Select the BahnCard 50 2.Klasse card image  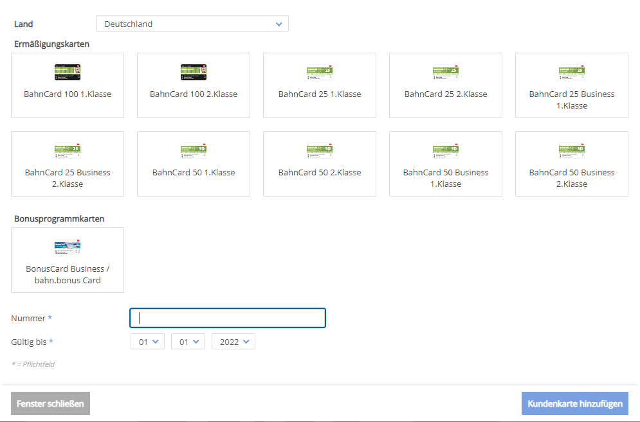[320, 150]
